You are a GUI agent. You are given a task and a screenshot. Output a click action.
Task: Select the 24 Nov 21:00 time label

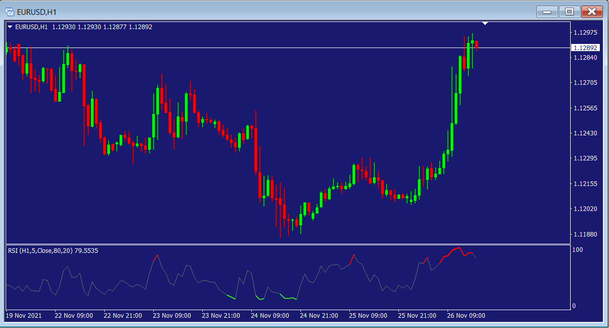pyautogui.click(x=319, y=315)
